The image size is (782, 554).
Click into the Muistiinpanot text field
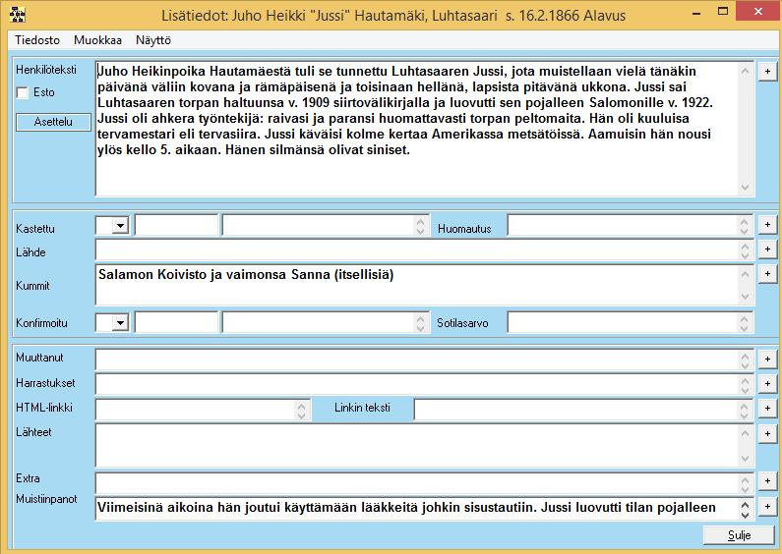pyautogui.click(x=424, y=509)
